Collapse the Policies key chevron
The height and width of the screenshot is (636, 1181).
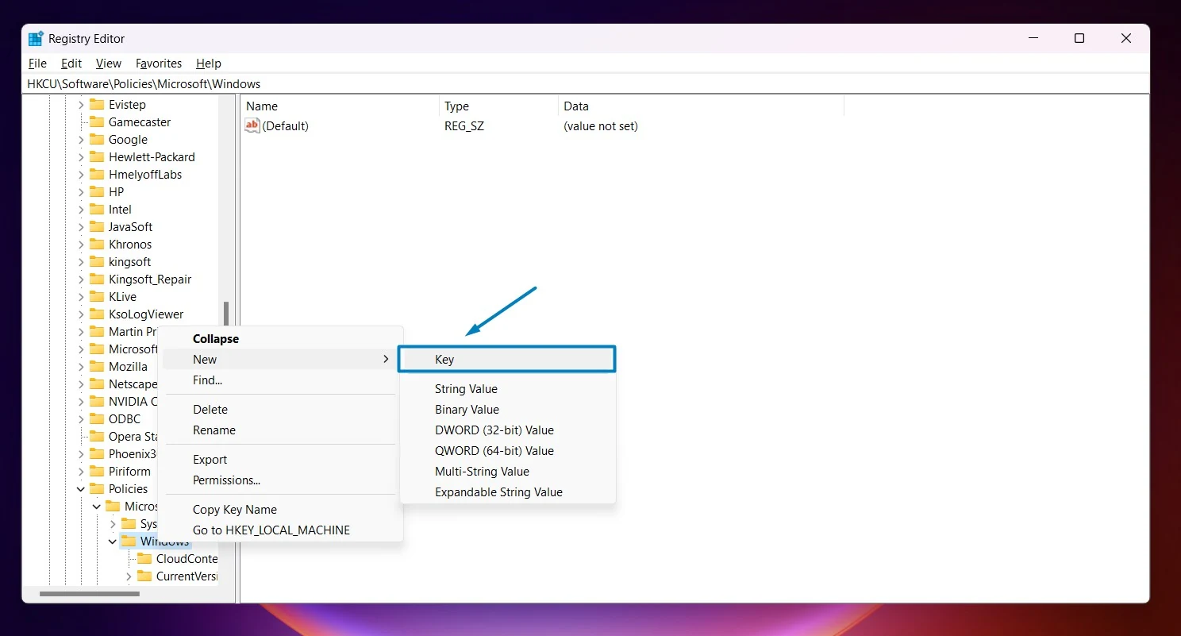tap(81, 489)
